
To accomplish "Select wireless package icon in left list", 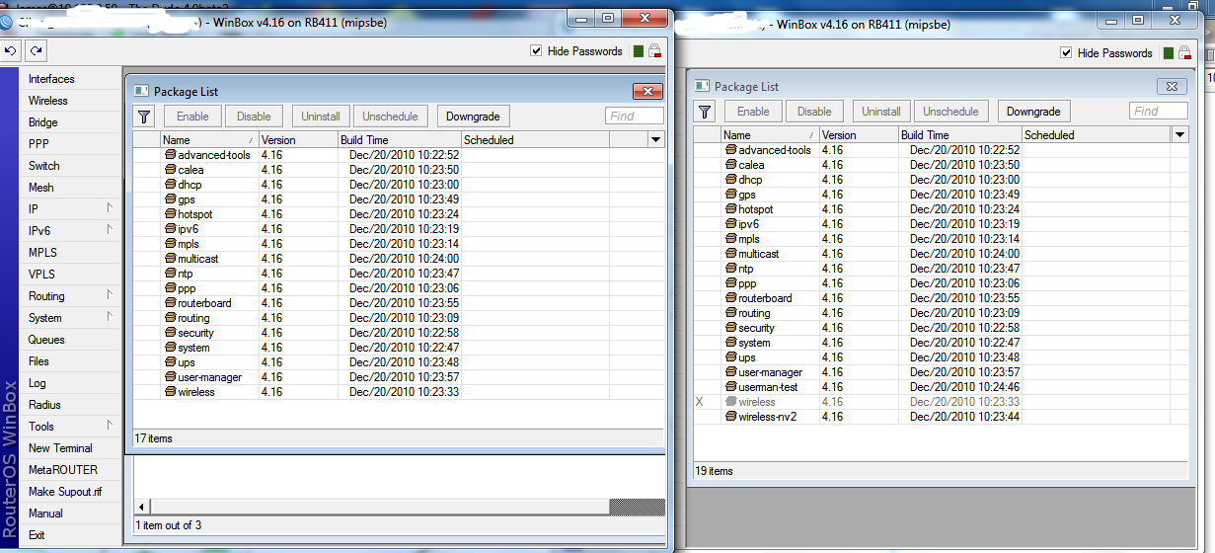I will coord(170,392).
